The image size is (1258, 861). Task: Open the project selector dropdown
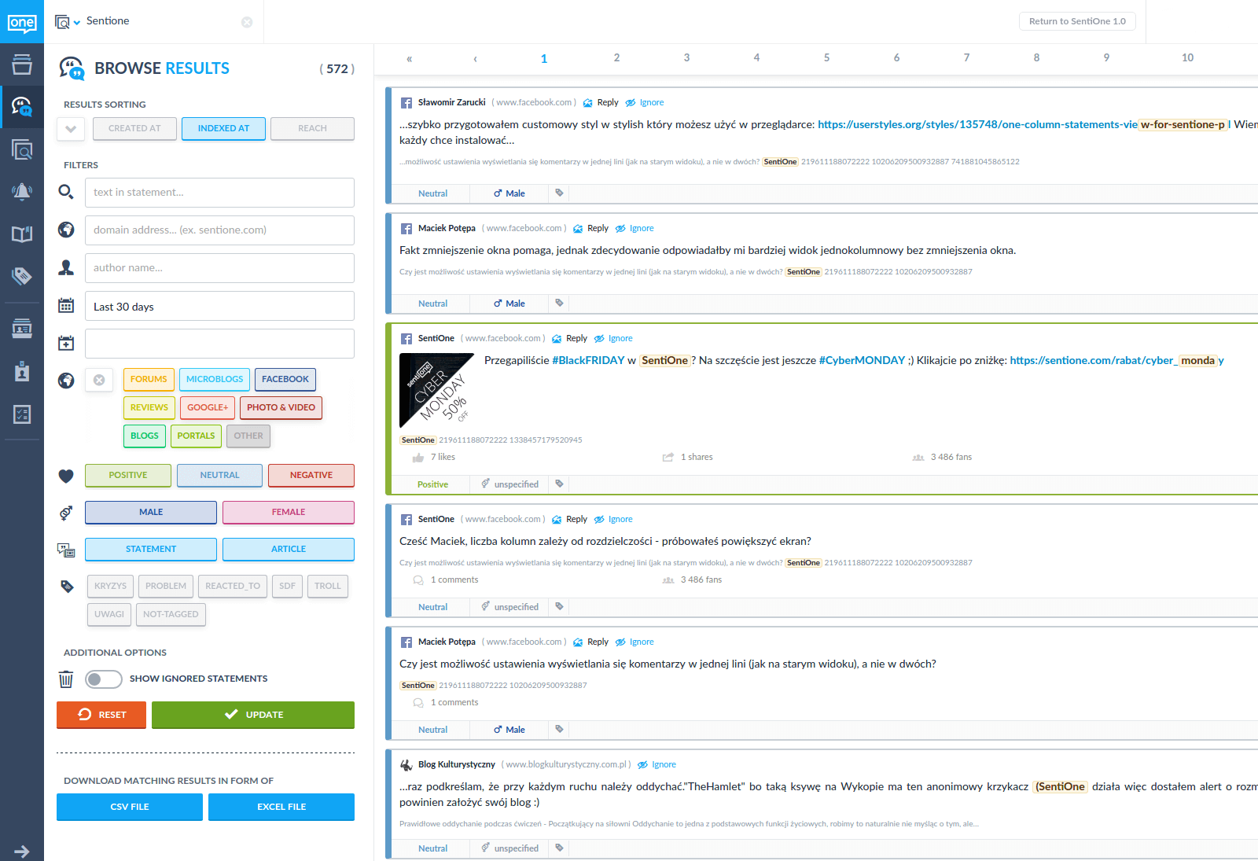(68, 22)
